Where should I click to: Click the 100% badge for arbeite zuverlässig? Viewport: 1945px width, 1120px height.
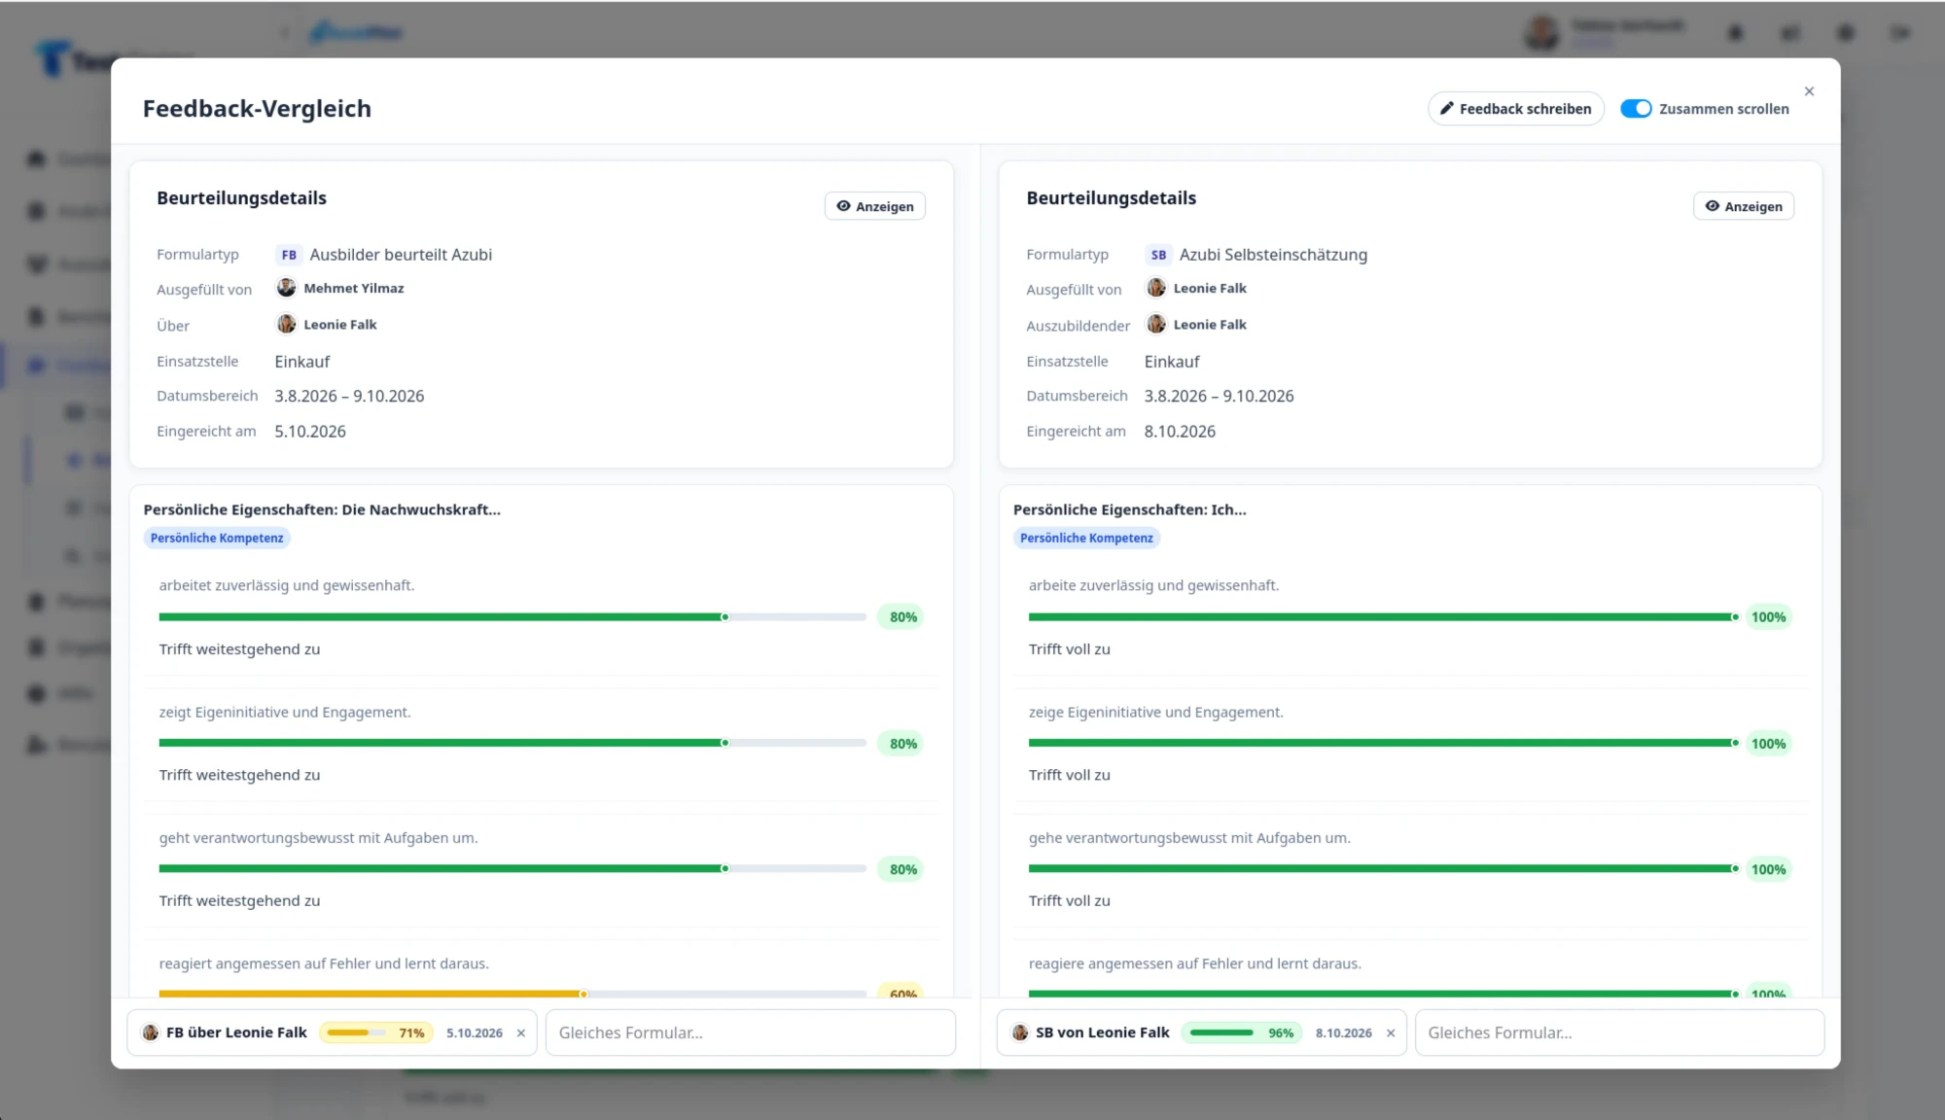coord(1768,617)
